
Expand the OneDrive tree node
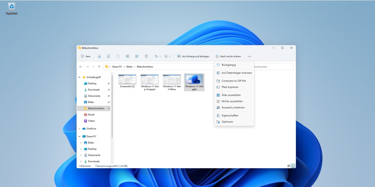pos(80,129)
